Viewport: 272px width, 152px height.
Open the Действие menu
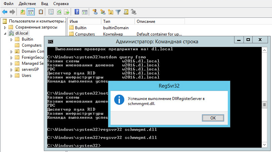(27, 4)
